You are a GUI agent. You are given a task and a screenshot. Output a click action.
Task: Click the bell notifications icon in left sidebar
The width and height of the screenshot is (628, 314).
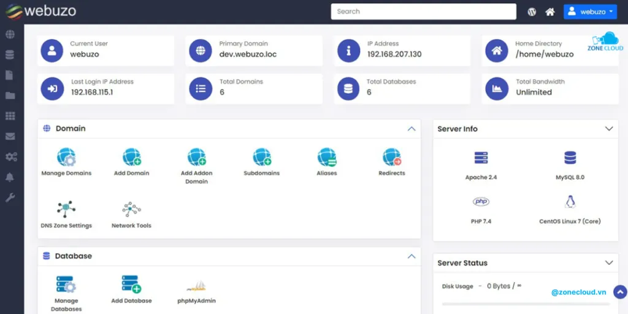[10, 177]
